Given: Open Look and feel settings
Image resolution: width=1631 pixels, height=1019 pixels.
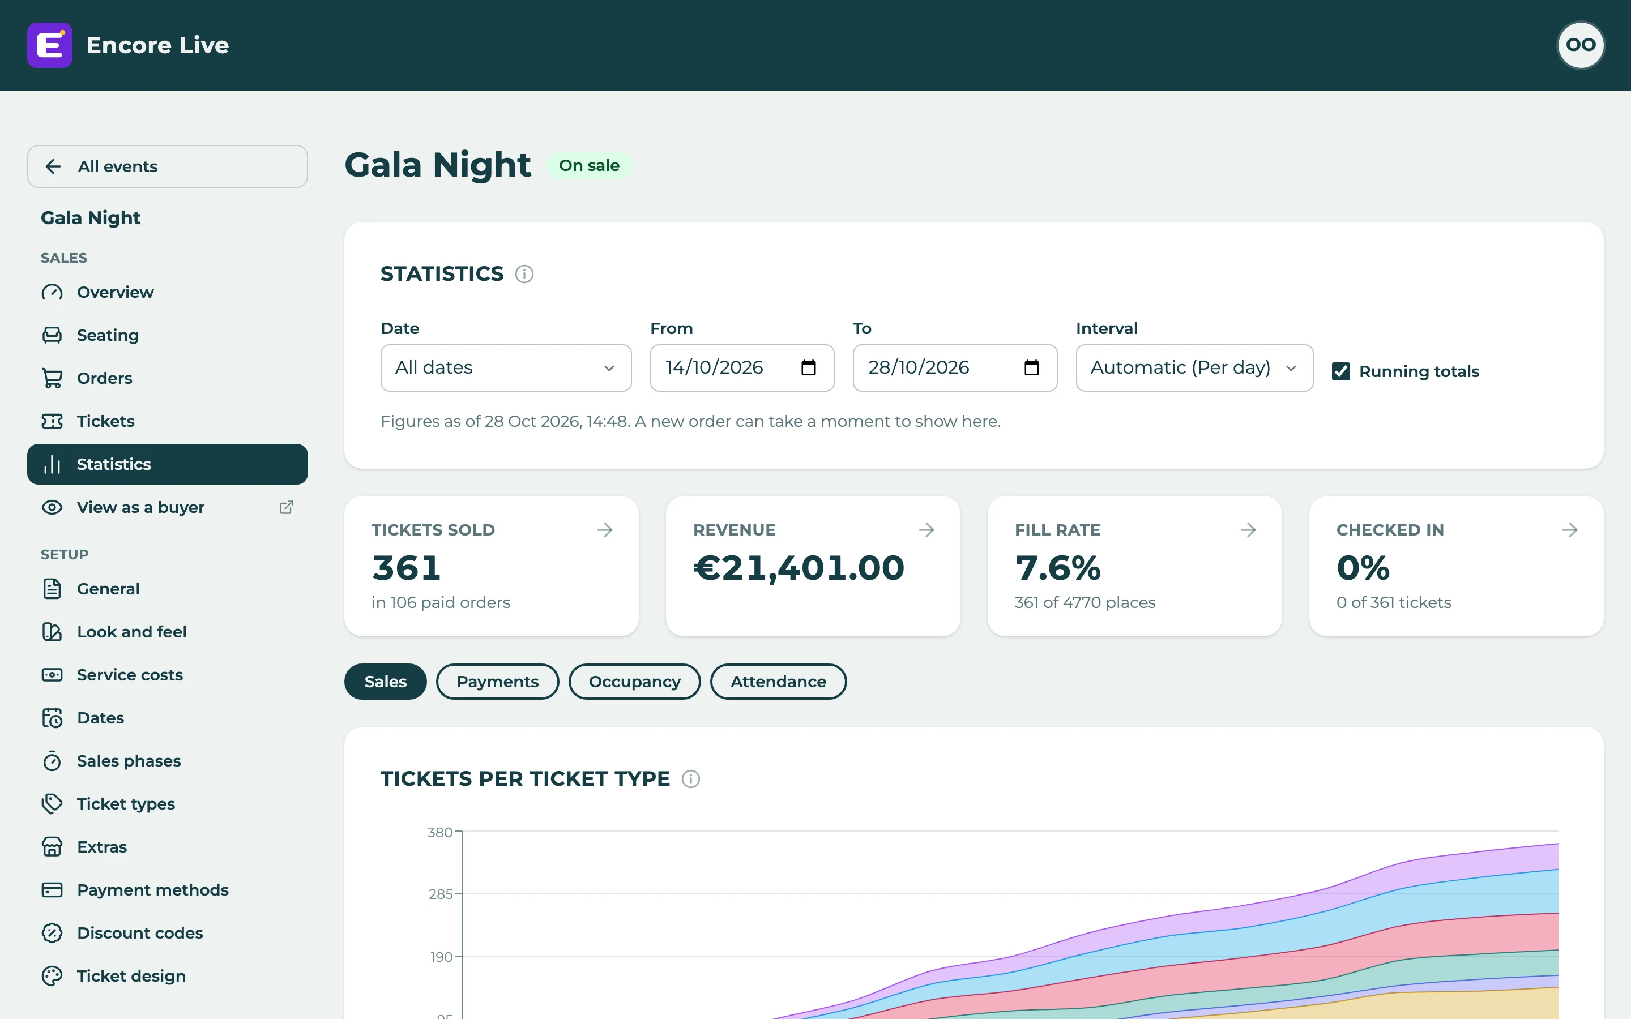Looking at the screenshot, I should pos(167,631).
